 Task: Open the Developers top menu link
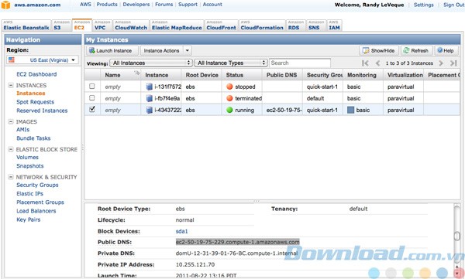click(136, 5)
